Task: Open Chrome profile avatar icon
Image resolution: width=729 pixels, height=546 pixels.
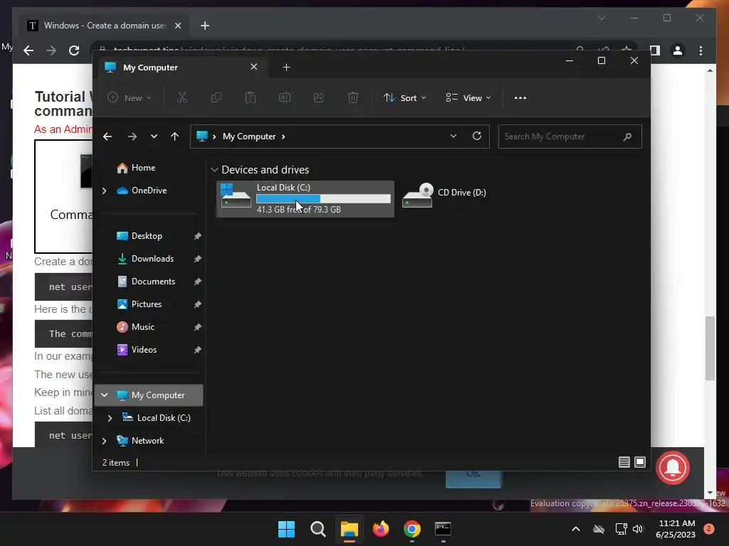Action: (678, 50)
